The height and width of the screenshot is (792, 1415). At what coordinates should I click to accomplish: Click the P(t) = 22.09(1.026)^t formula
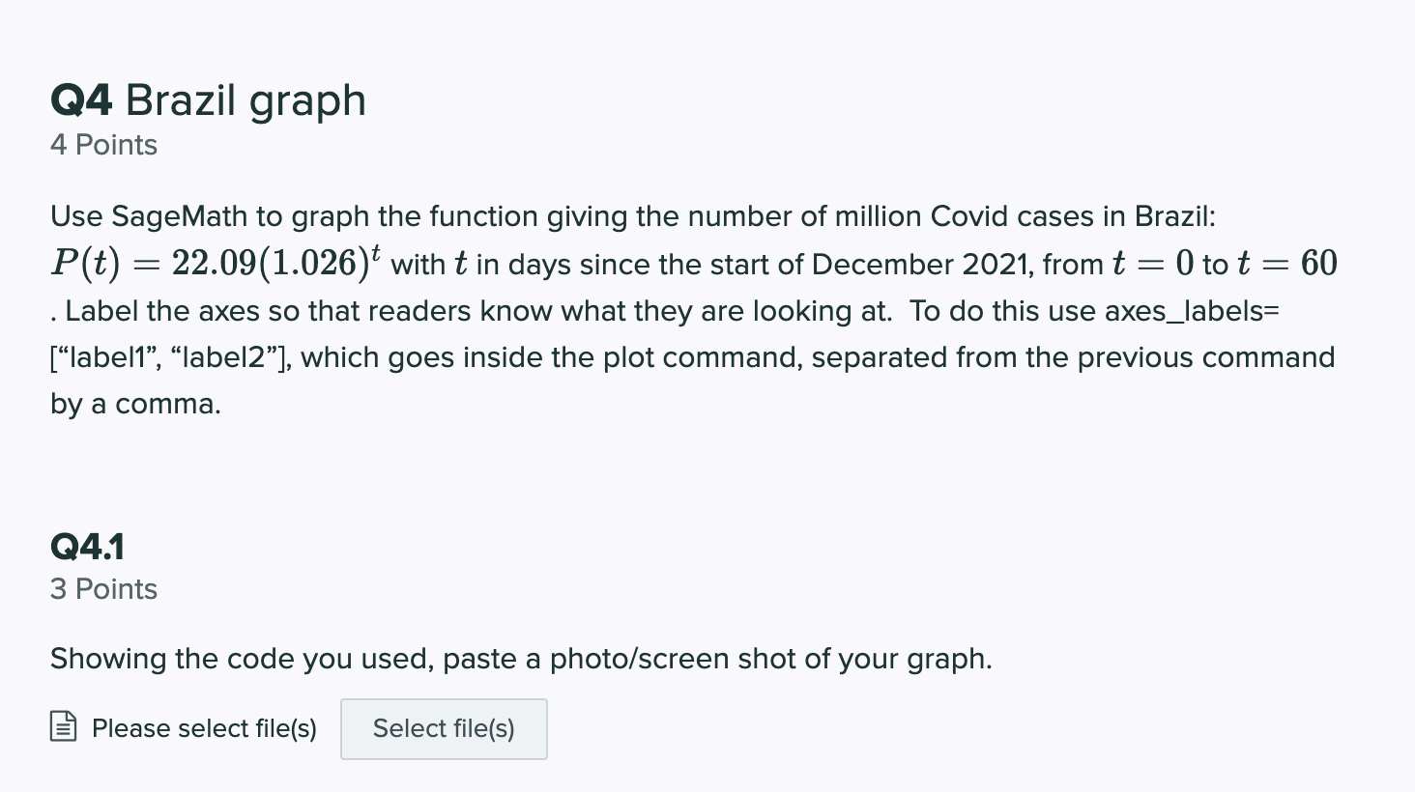[x=216, y=263]
